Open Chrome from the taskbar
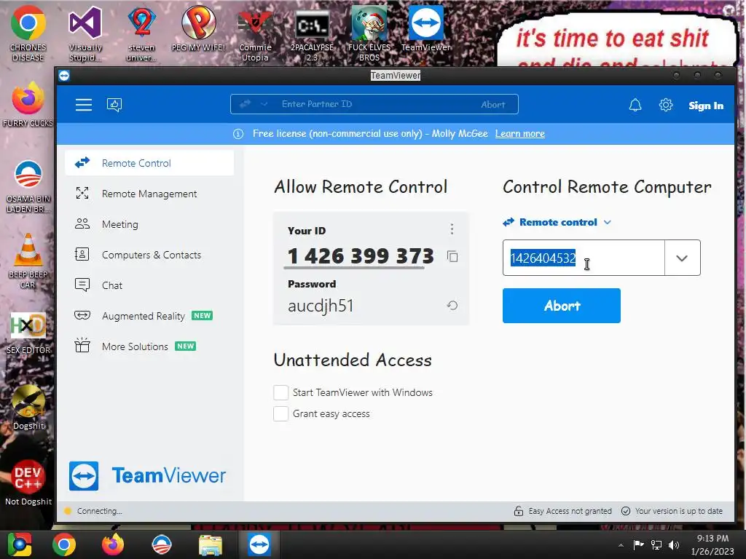746x559 pixels. pyautogui.click(x=64, y=544)
